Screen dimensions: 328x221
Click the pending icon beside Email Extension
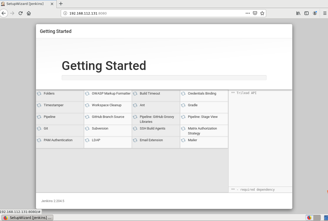pos(135,140)
